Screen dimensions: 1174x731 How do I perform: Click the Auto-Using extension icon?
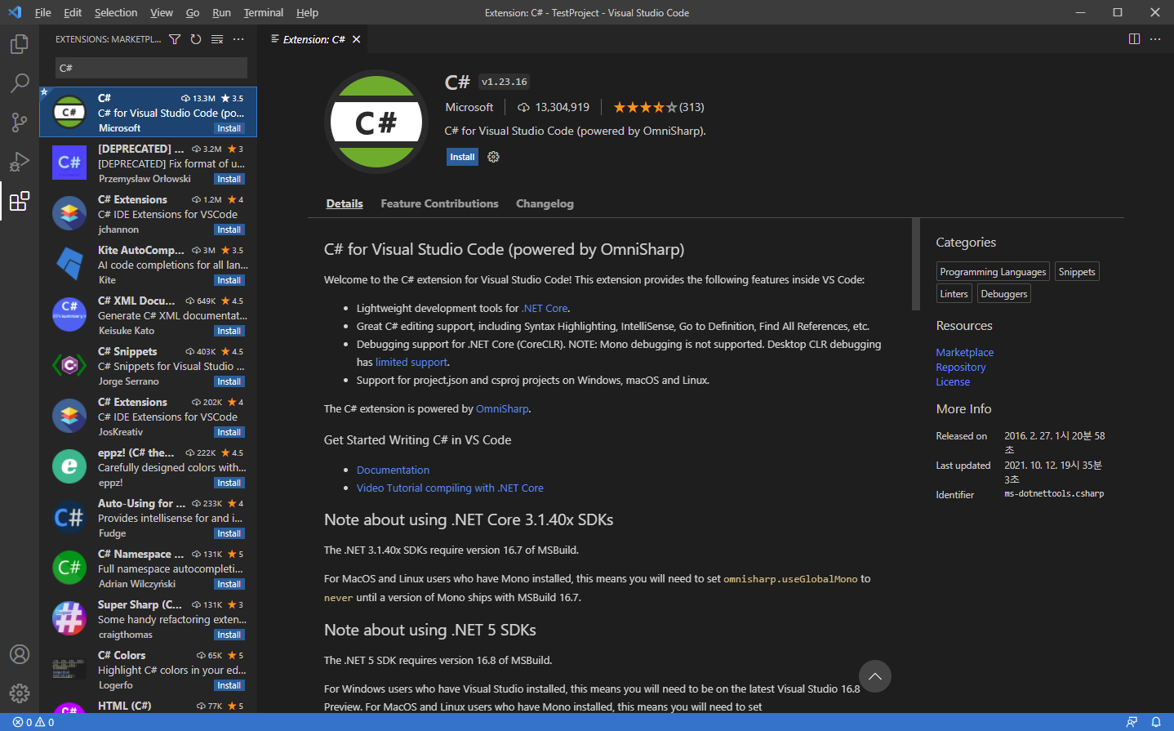tap(69, 517)
